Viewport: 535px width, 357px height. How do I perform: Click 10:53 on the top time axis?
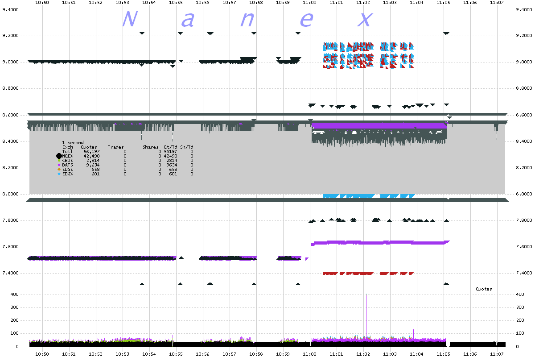click(x=123, y=3)
